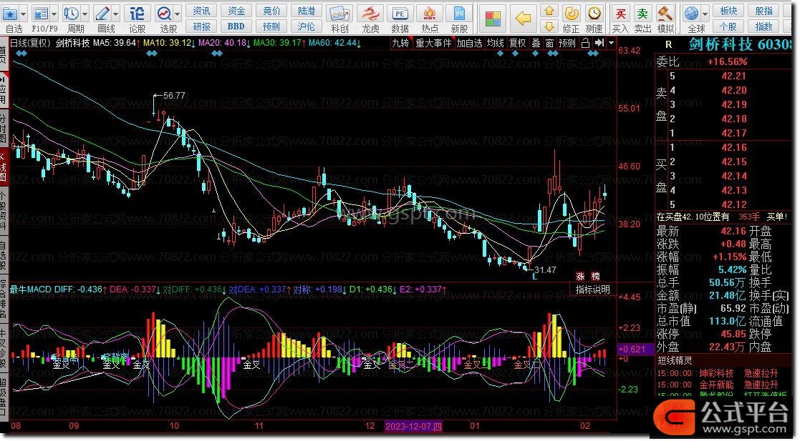The width and height of the screenshot is (800, 441).
Task: Open the 龙虎 dragon-tiger list icon
Action: point(370,14)
